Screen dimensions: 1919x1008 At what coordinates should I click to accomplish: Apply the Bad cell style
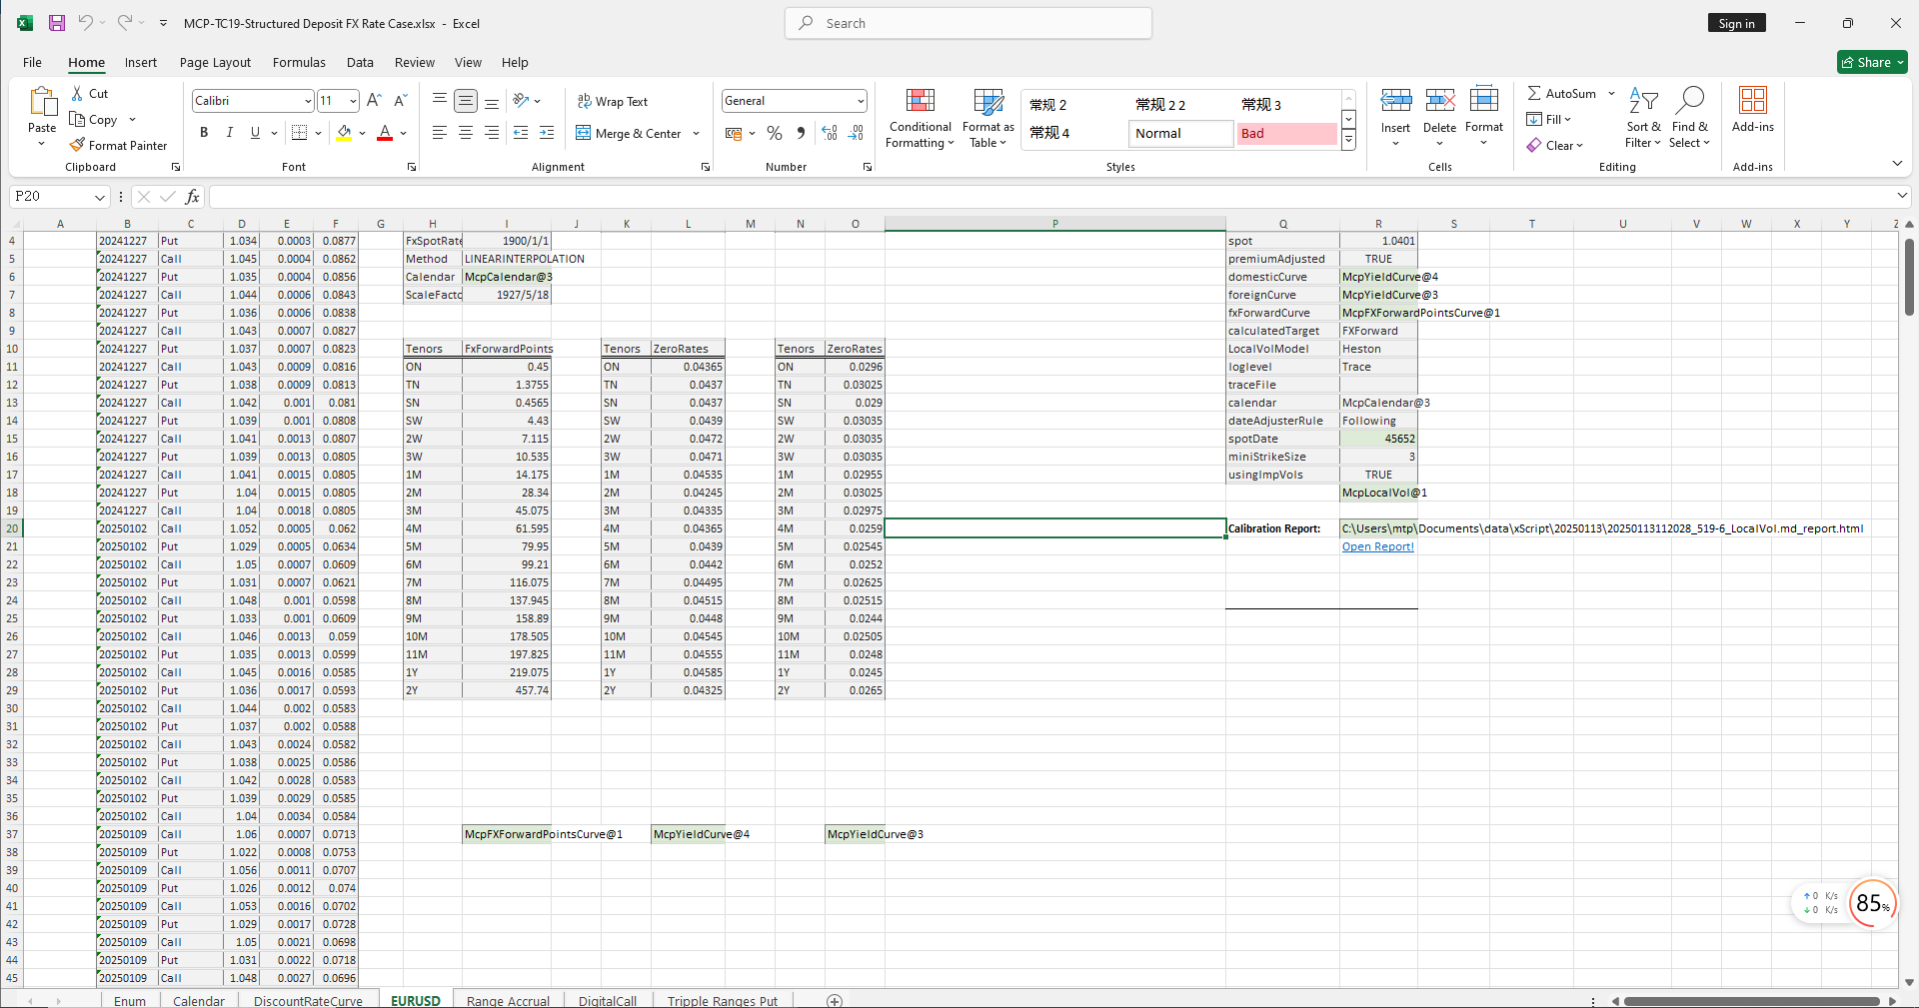pyautogui.click(x=1287, y=133)
